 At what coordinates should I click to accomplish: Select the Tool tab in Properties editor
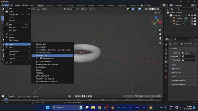point(166,44)
